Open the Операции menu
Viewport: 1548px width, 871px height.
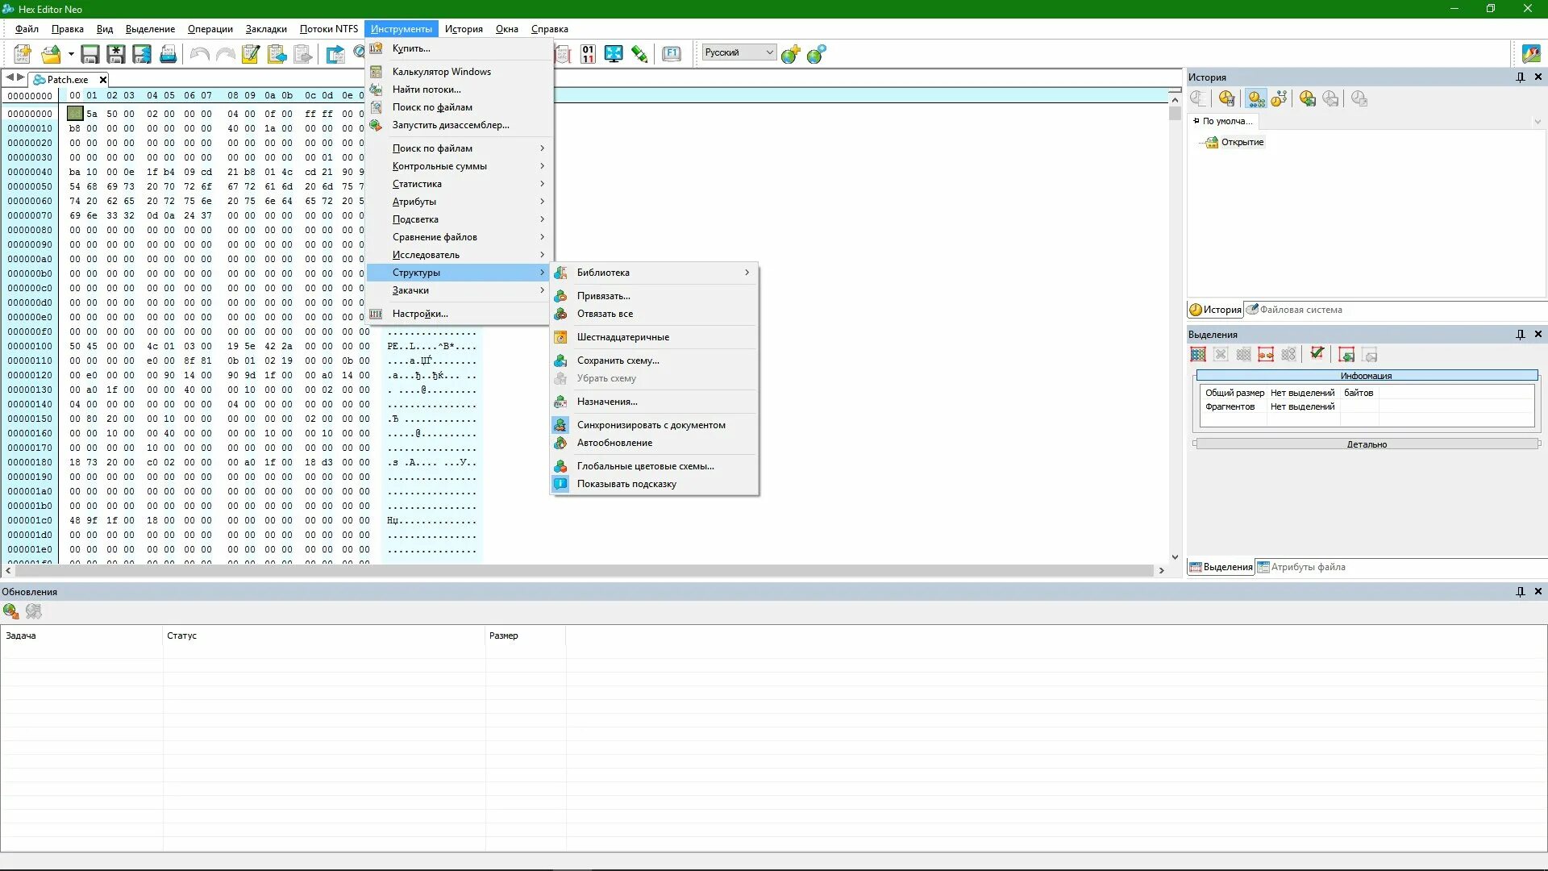point(210,29)
